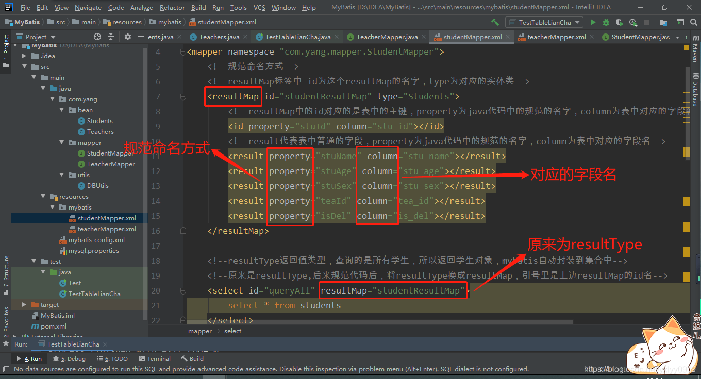The image size is (701, 379).
Task: Click the 4: Run tool window button
Action: [29, 359]
